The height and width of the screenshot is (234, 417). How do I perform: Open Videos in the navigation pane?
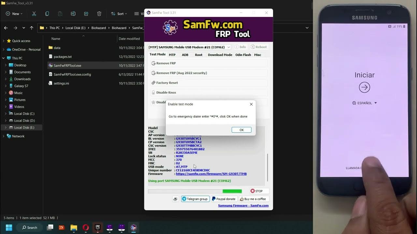[19, 107]
